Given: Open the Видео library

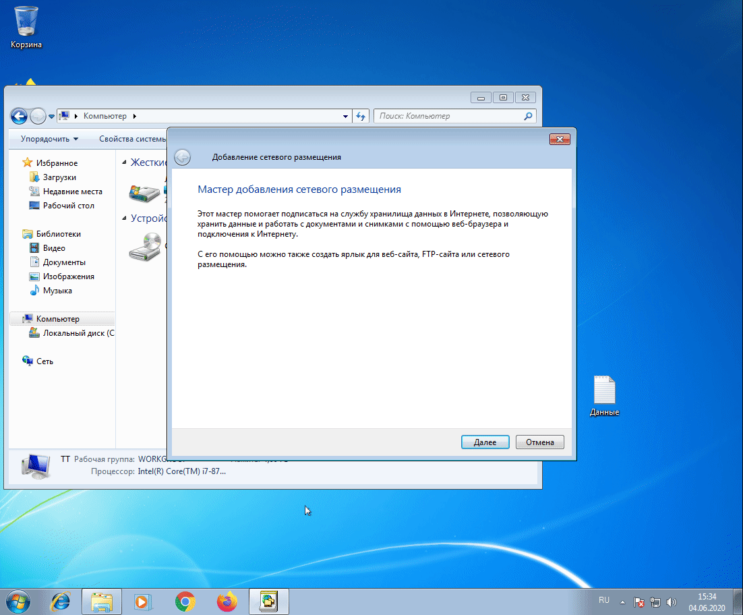Looking at the screenshot, I should [54, 248].
